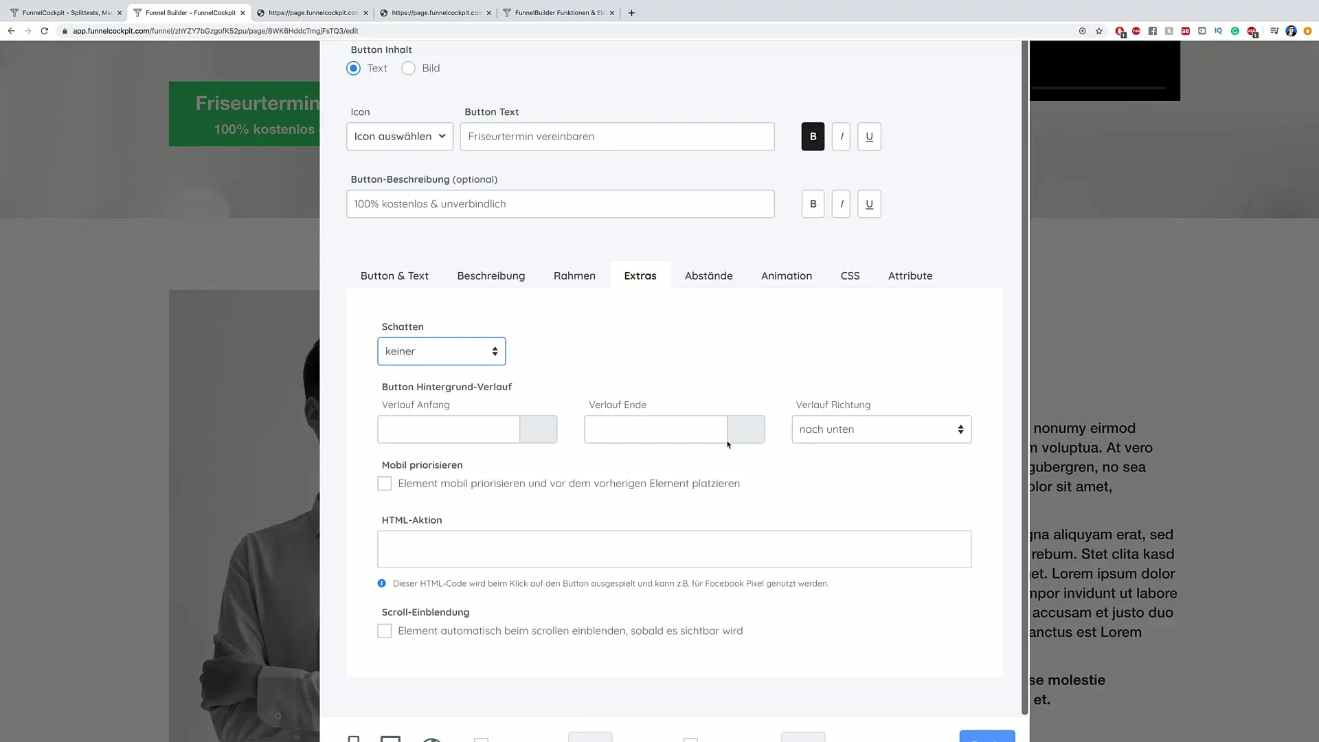Switch to the Rahmen tab

[574, 276]
